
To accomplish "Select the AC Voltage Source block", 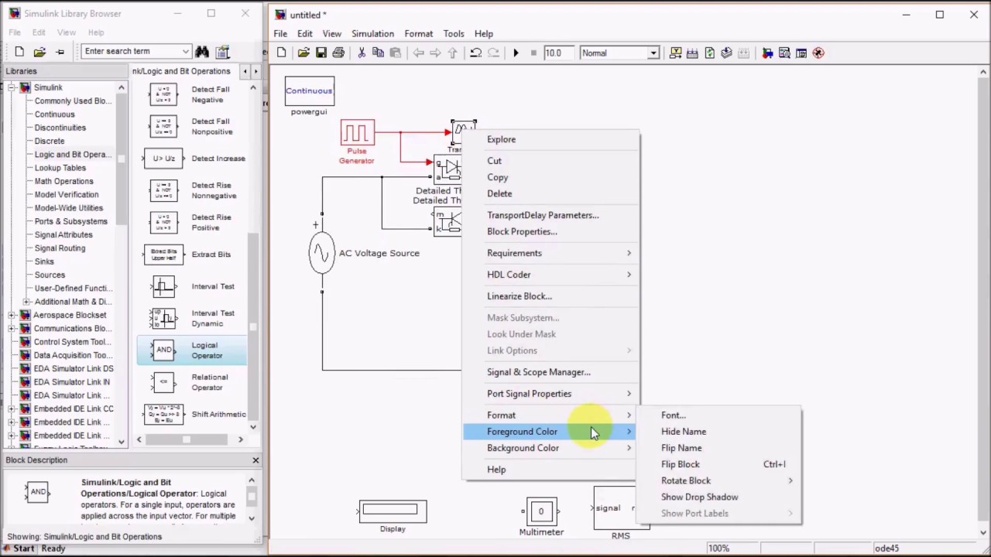I will (321, 253).
